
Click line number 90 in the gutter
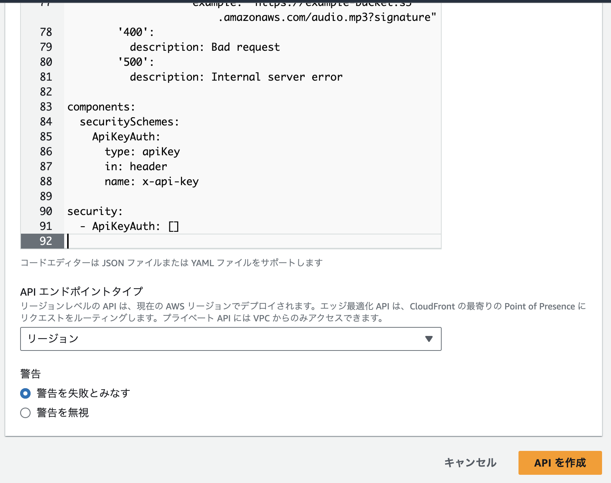46,211
